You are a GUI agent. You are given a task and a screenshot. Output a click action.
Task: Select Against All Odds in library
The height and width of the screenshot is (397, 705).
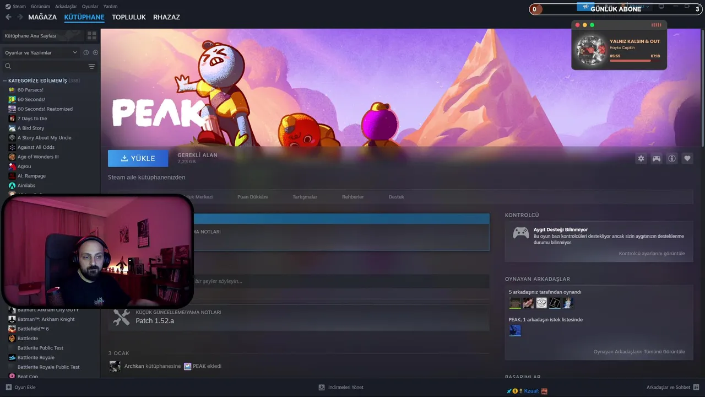(36, 147)
